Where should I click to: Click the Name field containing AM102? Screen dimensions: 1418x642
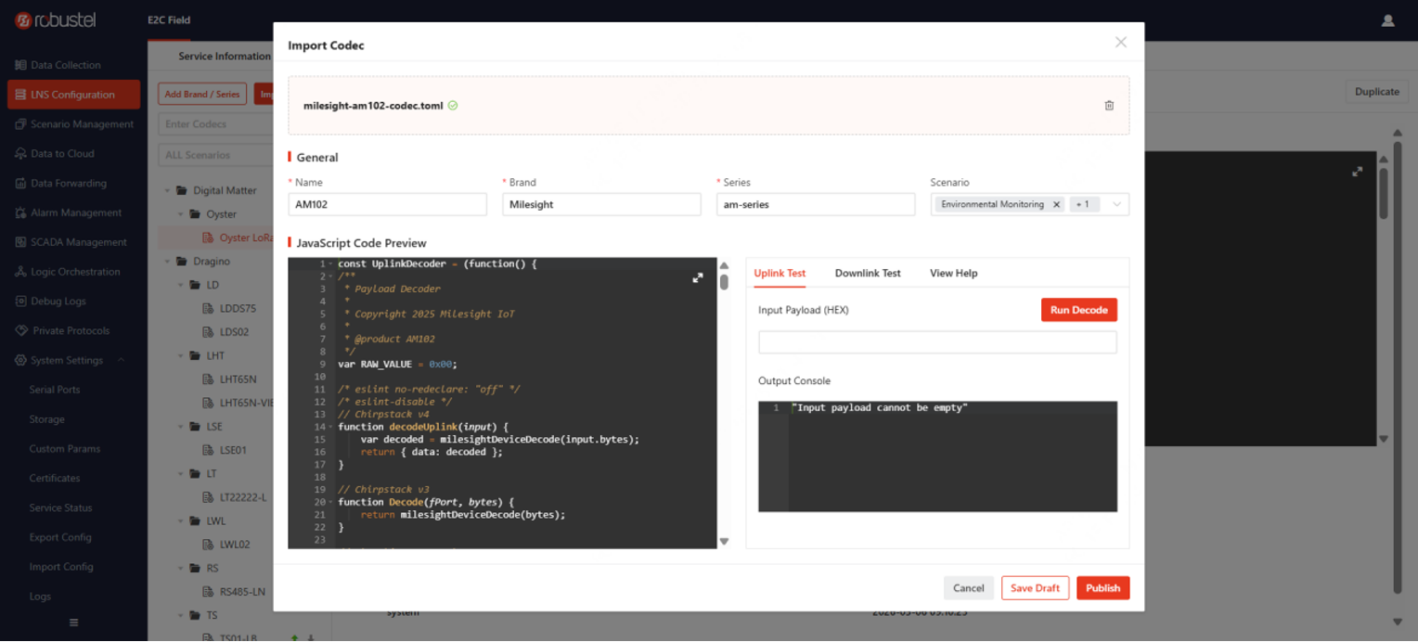(388, 204)
